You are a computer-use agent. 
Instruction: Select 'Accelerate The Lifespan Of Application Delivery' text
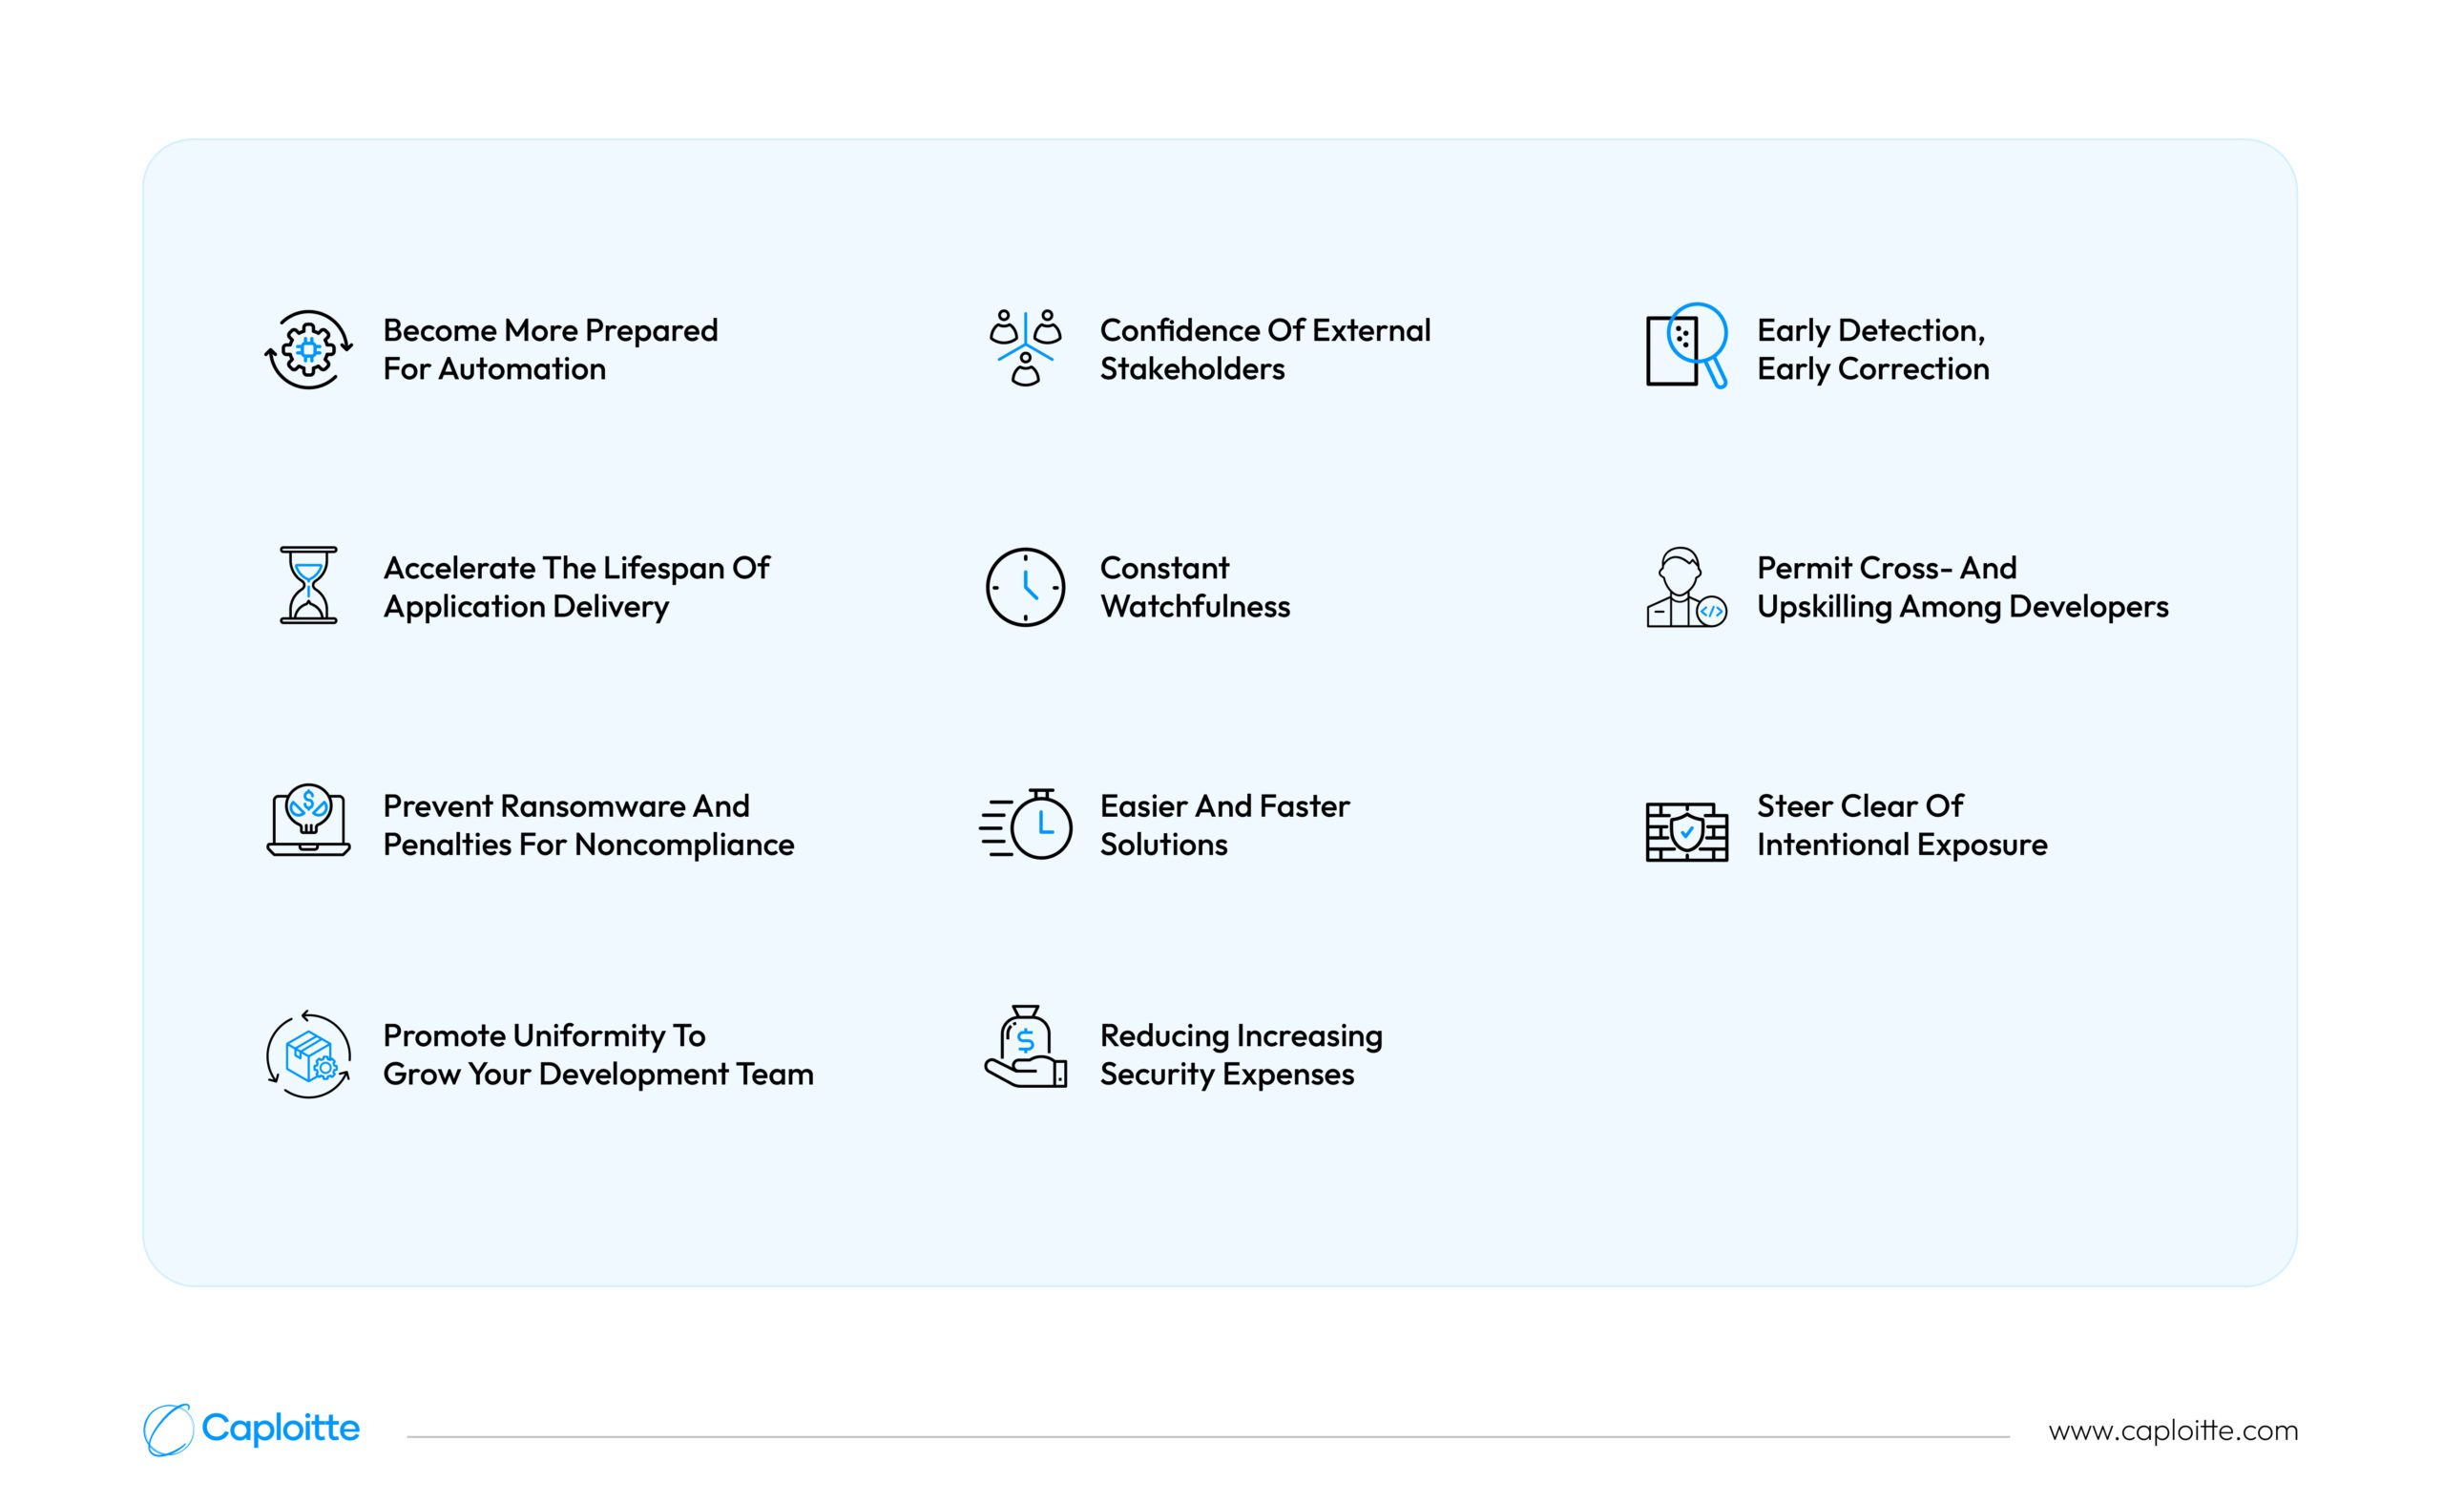tap(575, 587)
